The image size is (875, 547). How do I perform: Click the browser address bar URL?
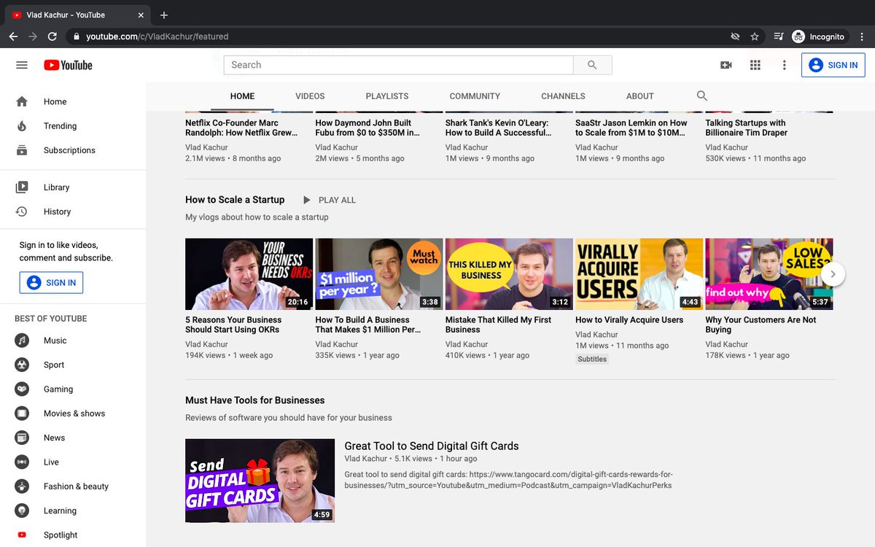point(157,36)
